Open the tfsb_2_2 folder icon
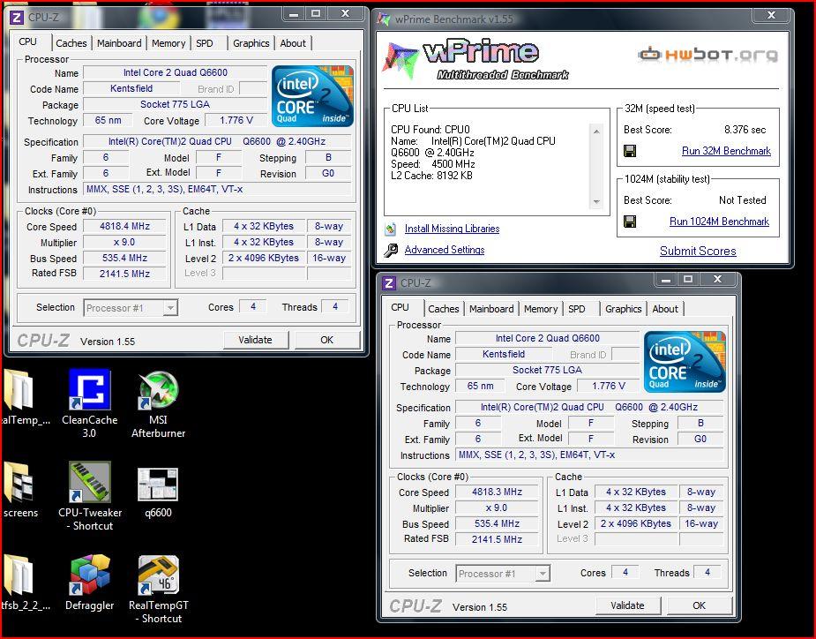 19,575
